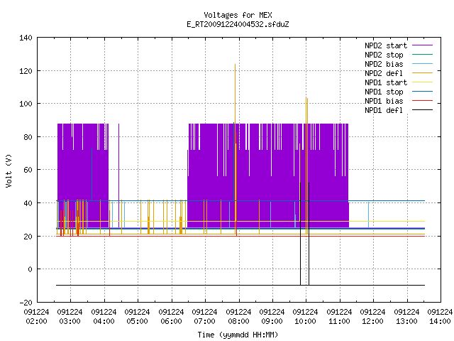The width and height of the screenshot is (454, 341).
Task: Click the 'NPD2 bias' legend label
Action: 384,64
